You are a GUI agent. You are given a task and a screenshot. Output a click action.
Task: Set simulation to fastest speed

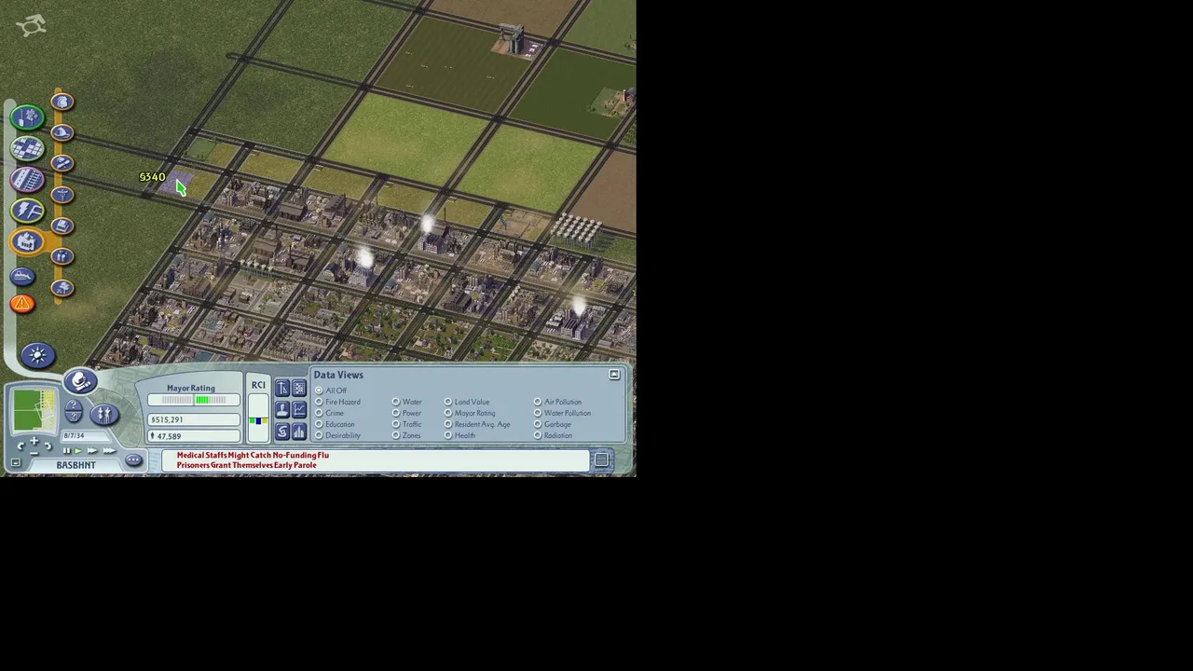point(108,451)
